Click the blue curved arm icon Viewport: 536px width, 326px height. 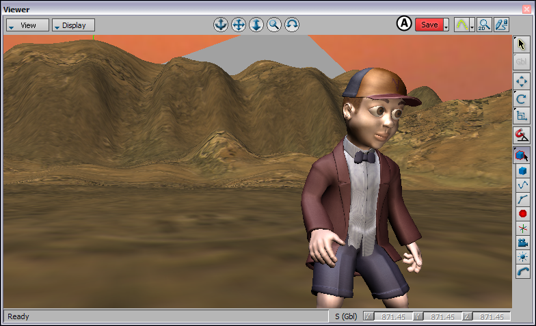pos(522,271)
